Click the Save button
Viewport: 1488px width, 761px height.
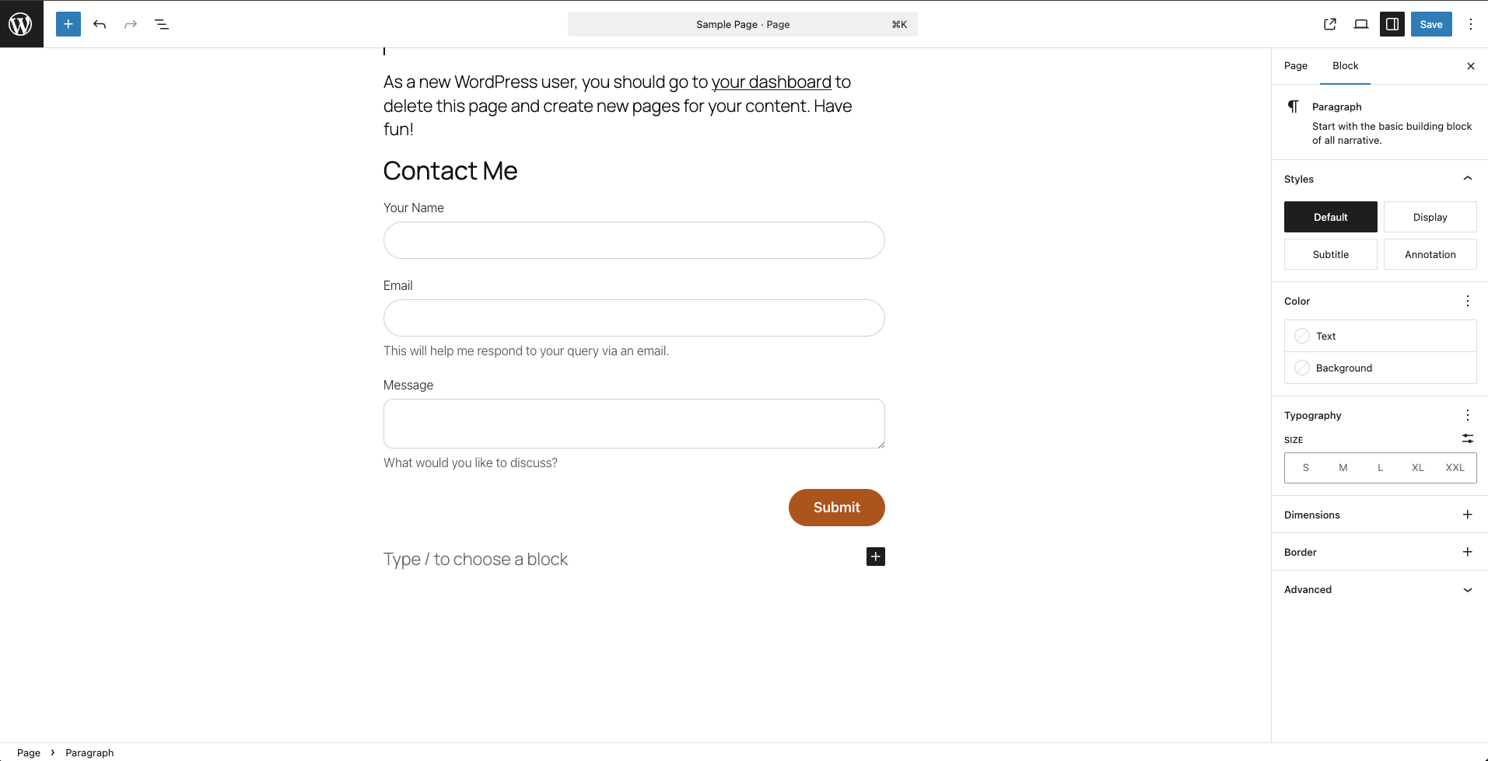(1430, 24)
